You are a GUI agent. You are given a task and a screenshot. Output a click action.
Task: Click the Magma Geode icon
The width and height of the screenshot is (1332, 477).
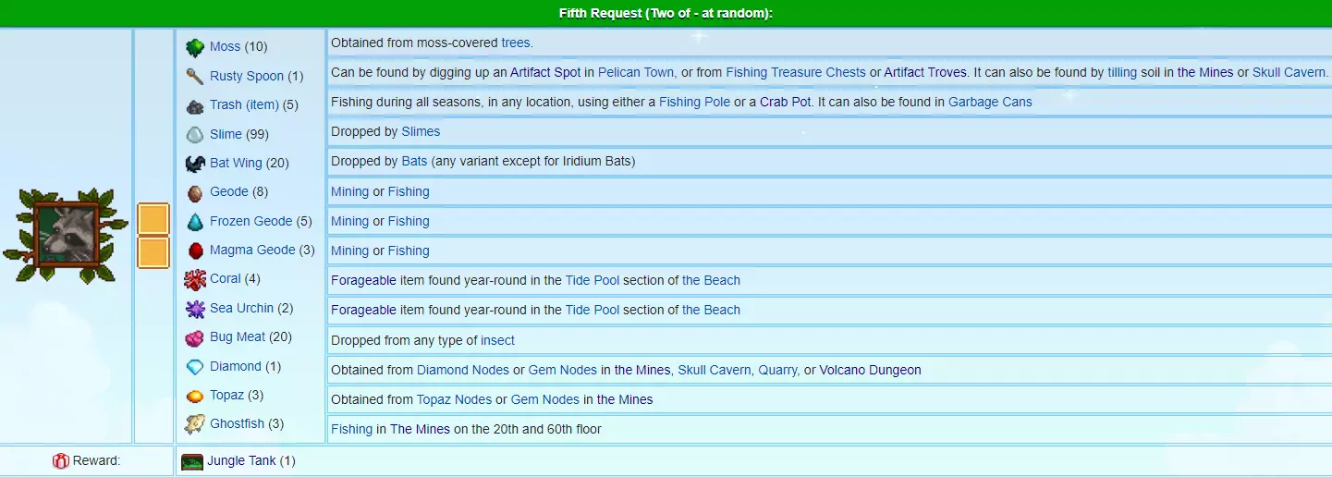pyautogui.click(x=195, y=251)
